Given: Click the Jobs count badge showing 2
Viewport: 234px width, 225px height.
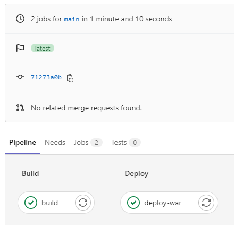Looking at the screenshot, I should (x=96, y=142).
